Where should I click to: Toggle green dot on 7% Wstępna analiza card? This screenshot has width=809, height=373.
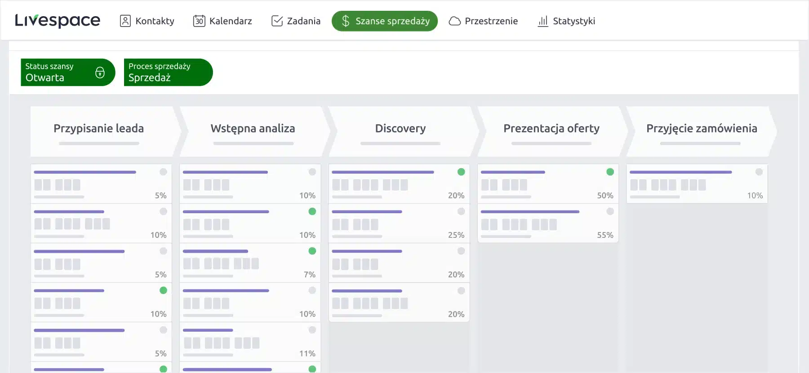(312, 251)
